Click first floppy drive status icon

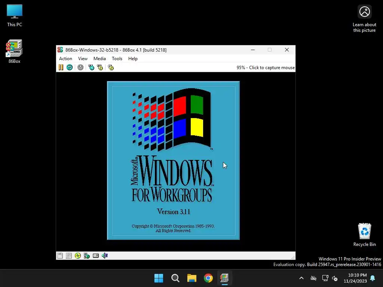tap(60, 256)
